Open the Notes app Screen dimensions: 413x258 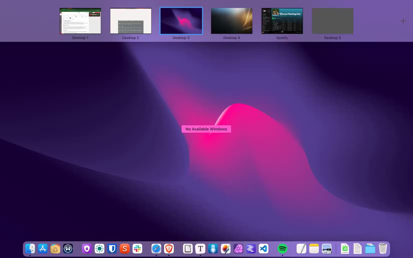[314, 249]
